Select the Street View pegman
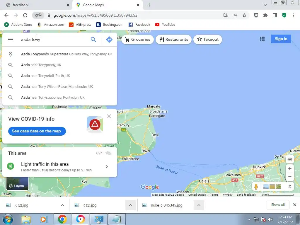 coord(256,186)
